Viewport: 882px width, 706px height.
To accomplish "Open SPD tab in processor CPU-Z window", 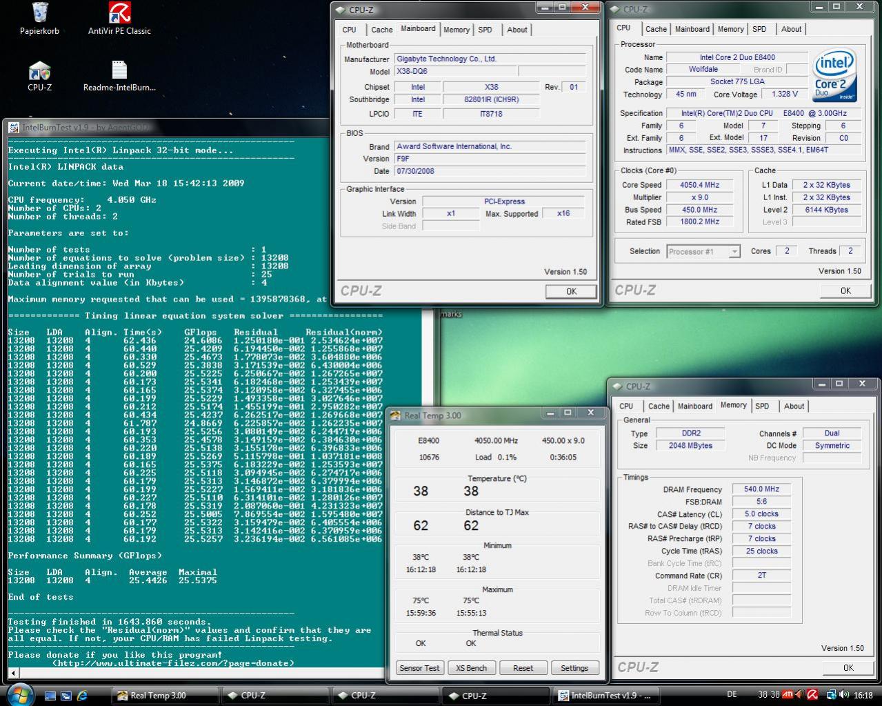I will (759, 29).
